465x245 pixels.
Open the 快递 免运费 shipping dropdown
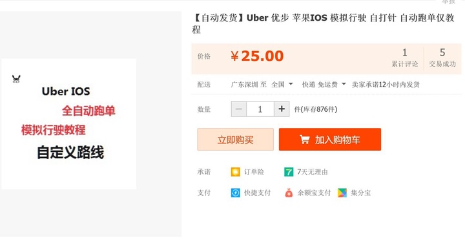click(324, 85)
